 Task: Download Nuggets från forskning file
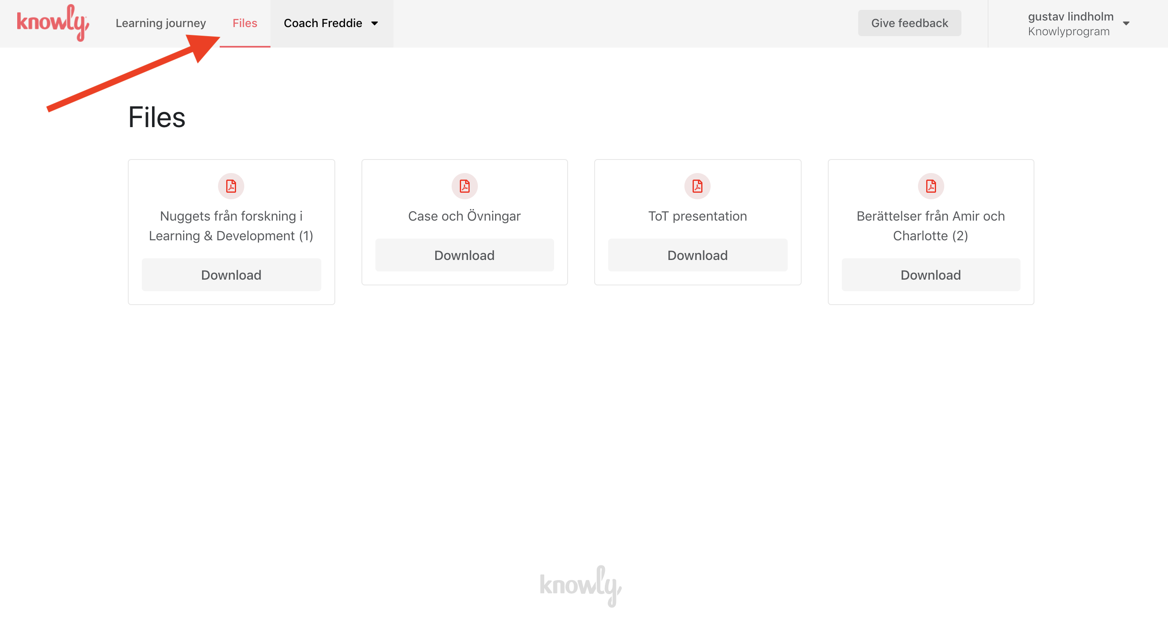(x=231, y=275)
